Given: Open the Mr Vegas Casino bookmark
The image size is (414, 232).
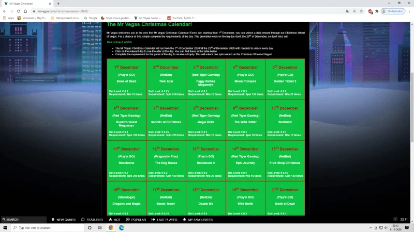Looking at the screenshot, I should tap(148, 18).
